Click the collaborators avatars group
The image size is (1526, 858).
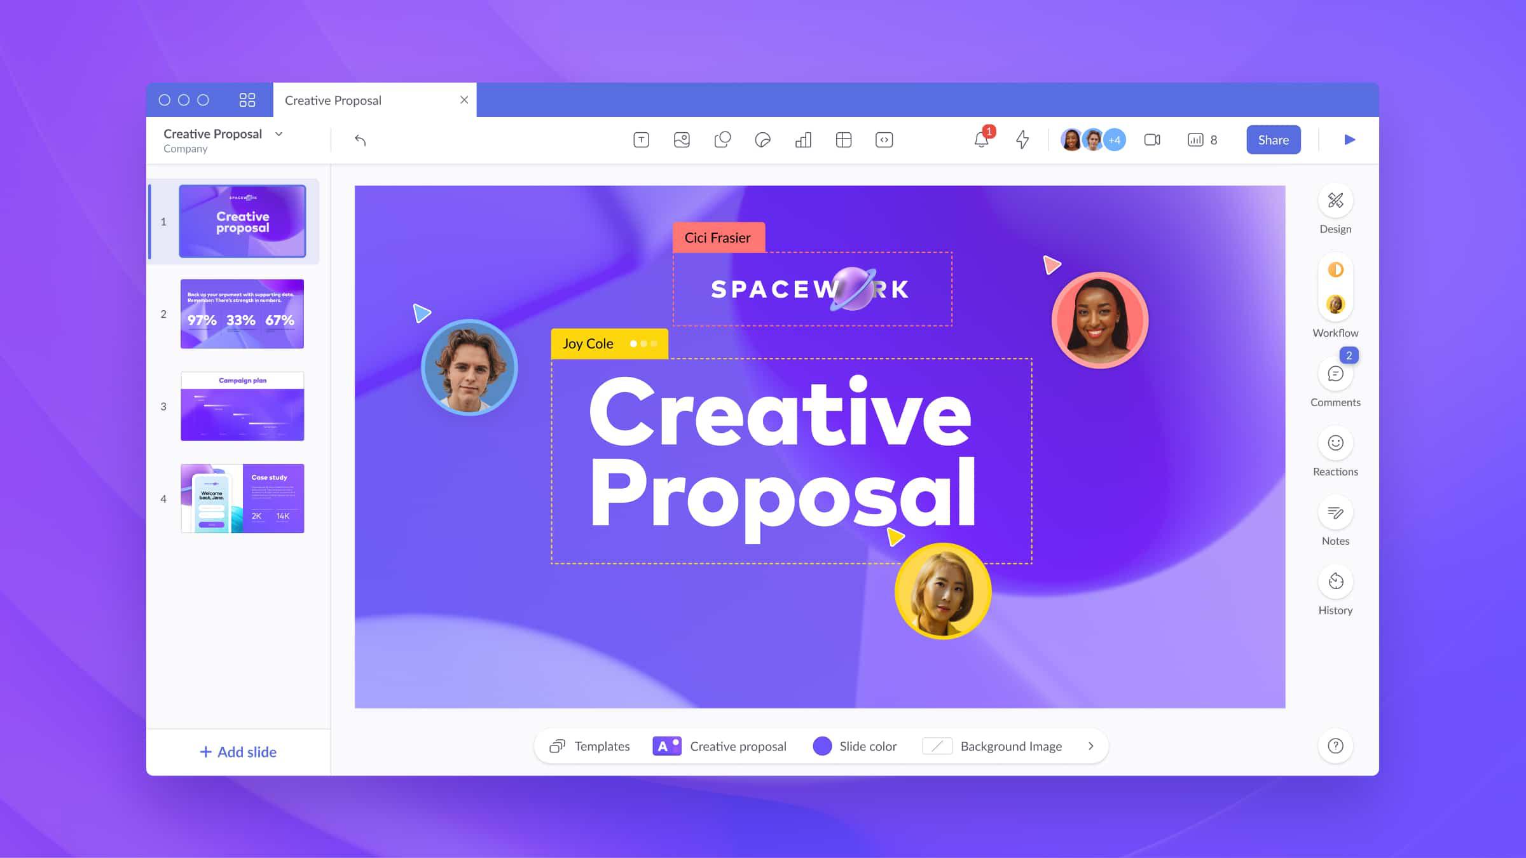tap(1092, 139)
